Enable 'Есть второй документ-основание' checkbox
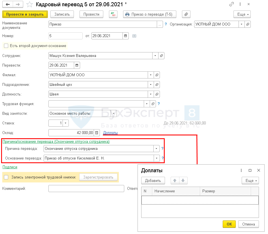The height and width of the screenshot is (234, 268). (6, 46)
